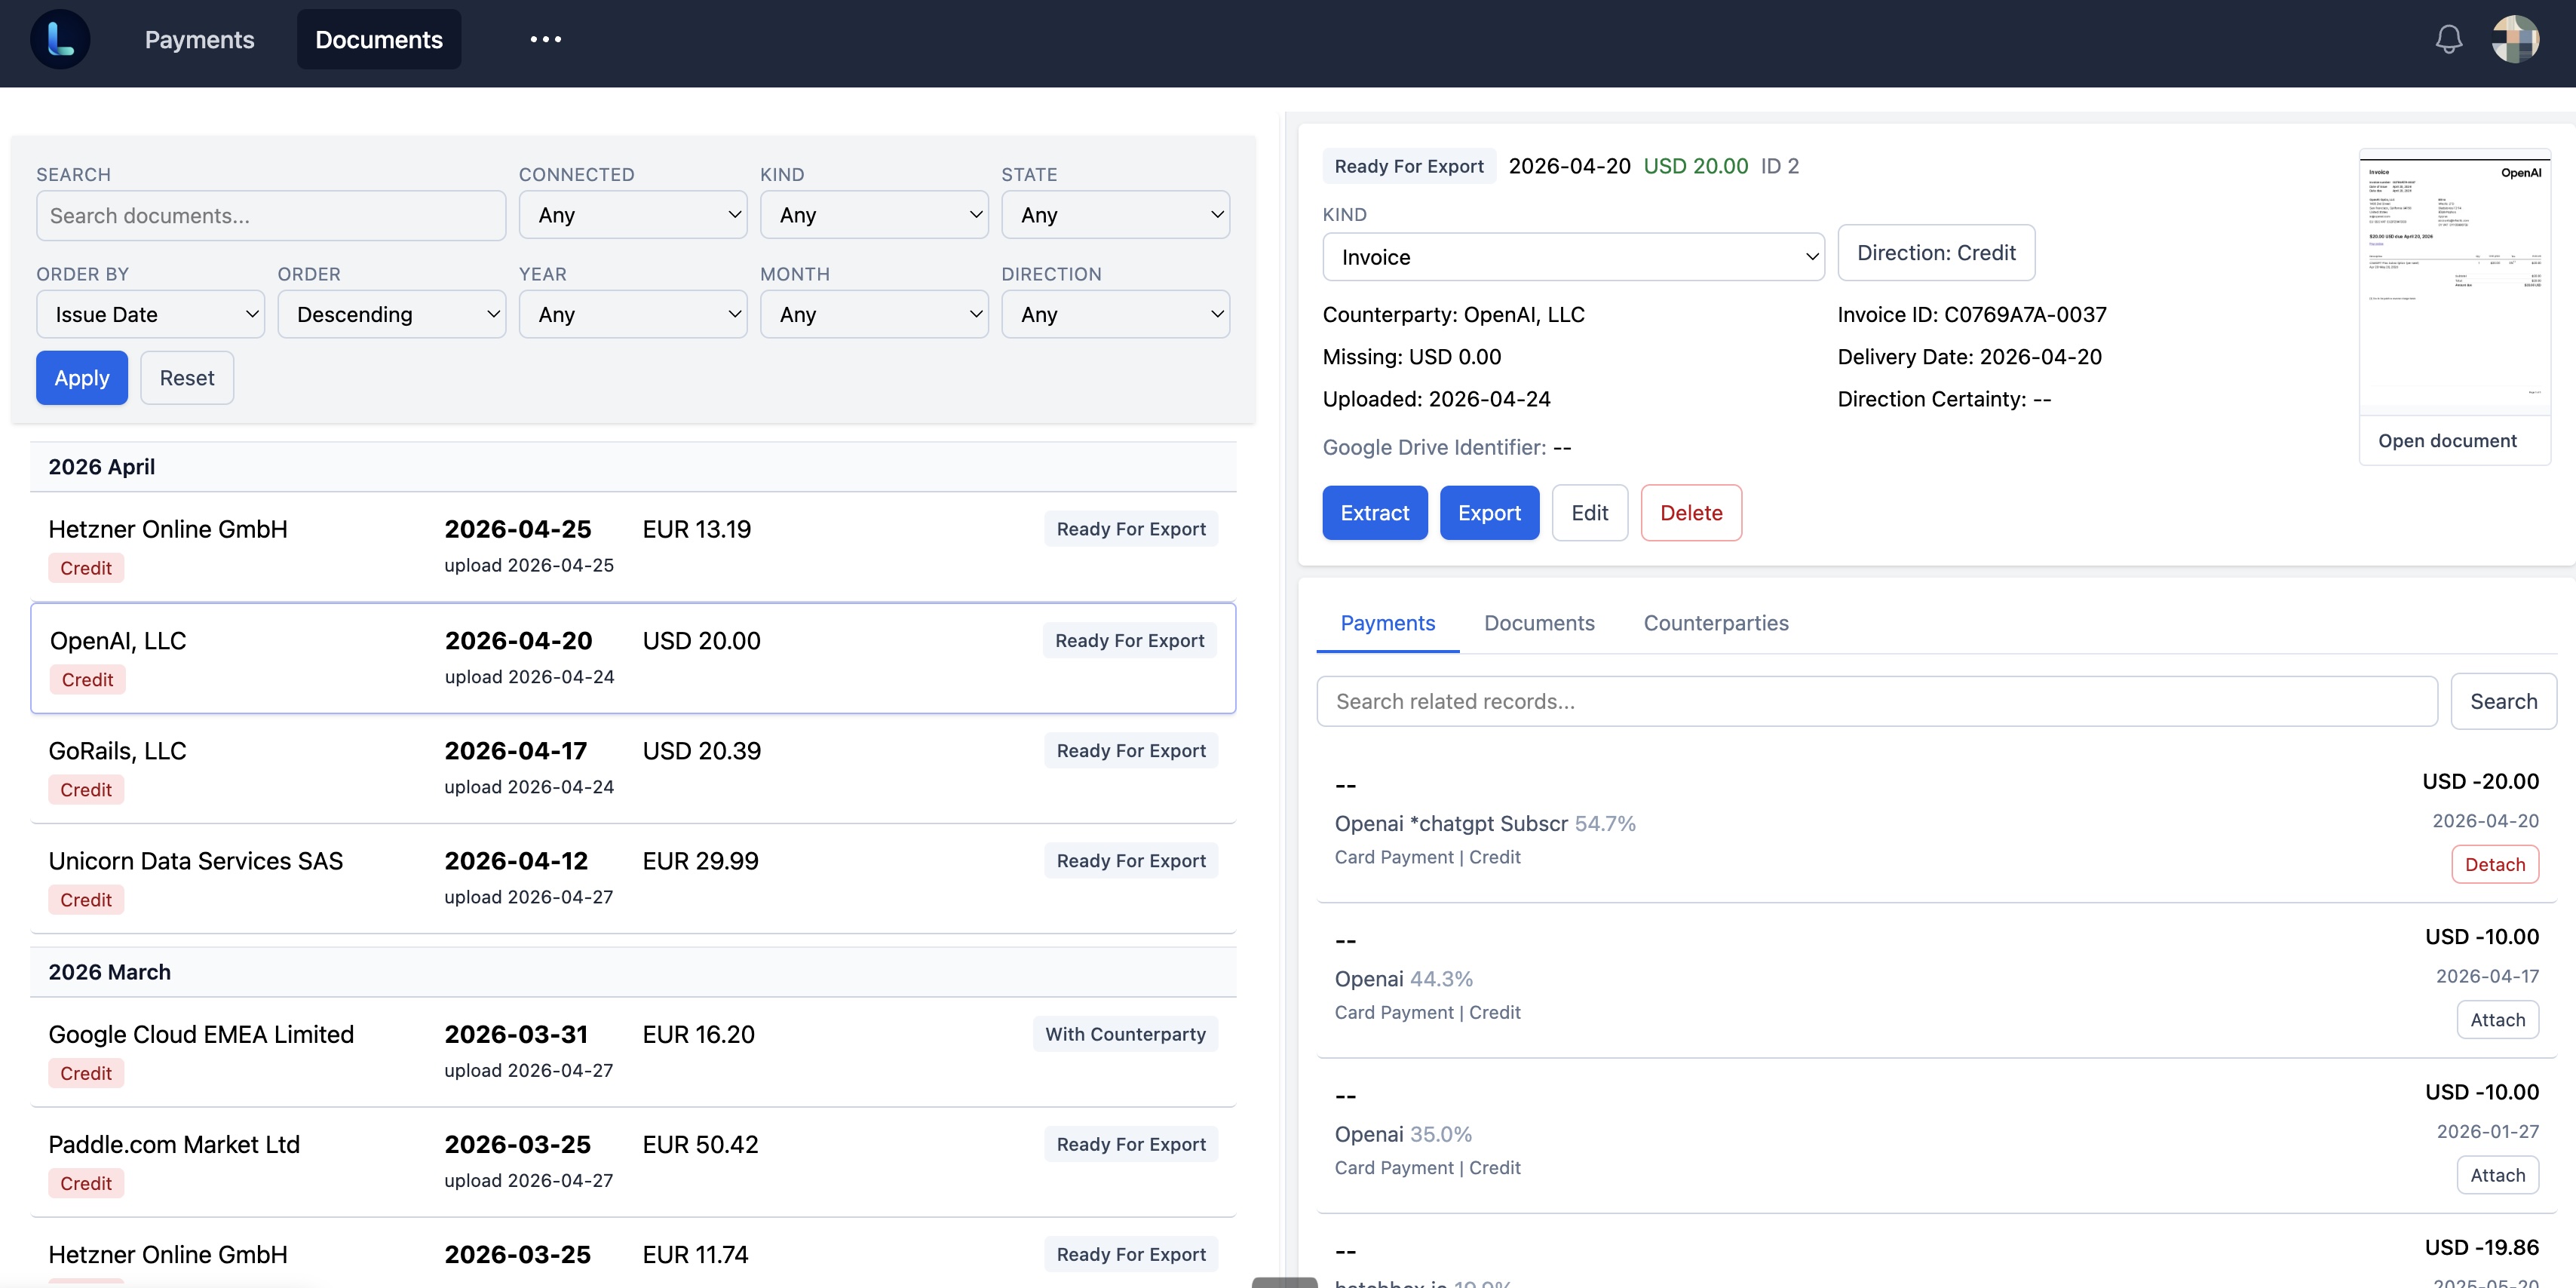Click the Invoice ID C0769A7A-0037 text
Viewport: 2576px width, 1288px height.
tap(1972, 315)
